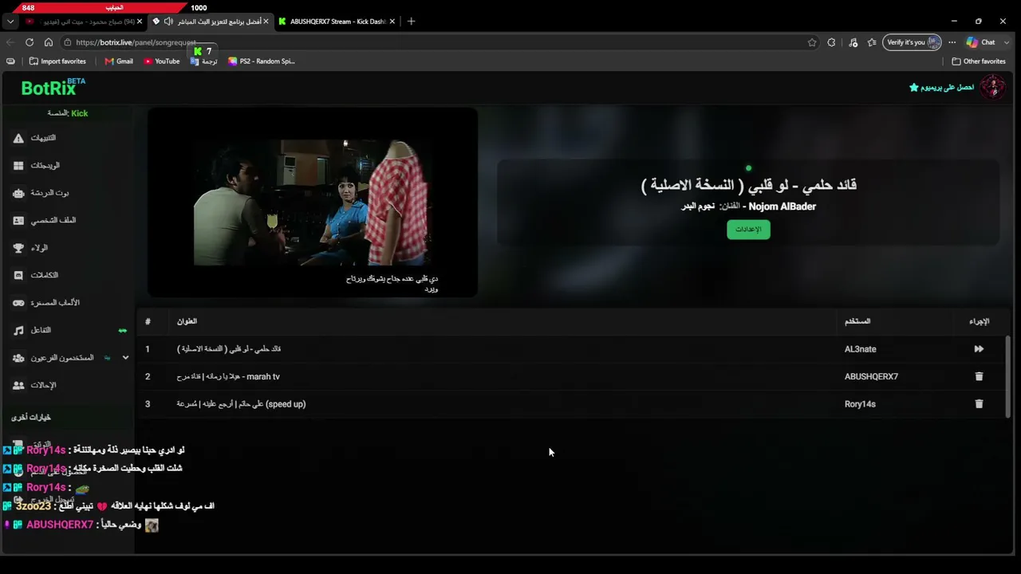
Task: Open the chat bot (بوت الدردشة) section
Action: click(41, 193)
